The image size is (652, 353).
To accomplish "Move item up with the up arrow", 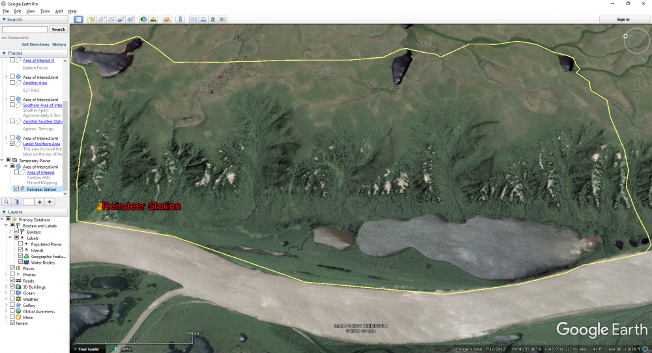I will tap(40, 202).
